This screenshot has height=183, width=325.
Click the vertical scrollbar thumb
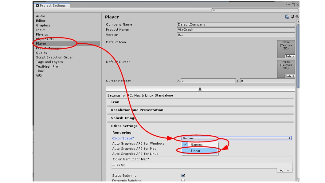298,56
